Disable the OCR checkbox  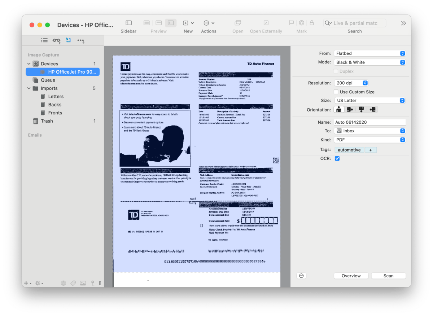[x=337, y=158]
